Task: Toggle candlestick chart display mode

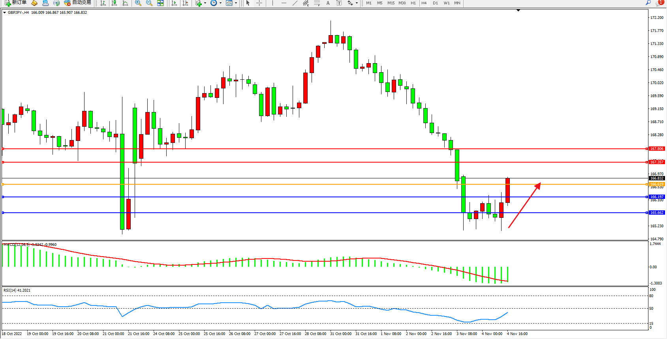Action: 114,3
